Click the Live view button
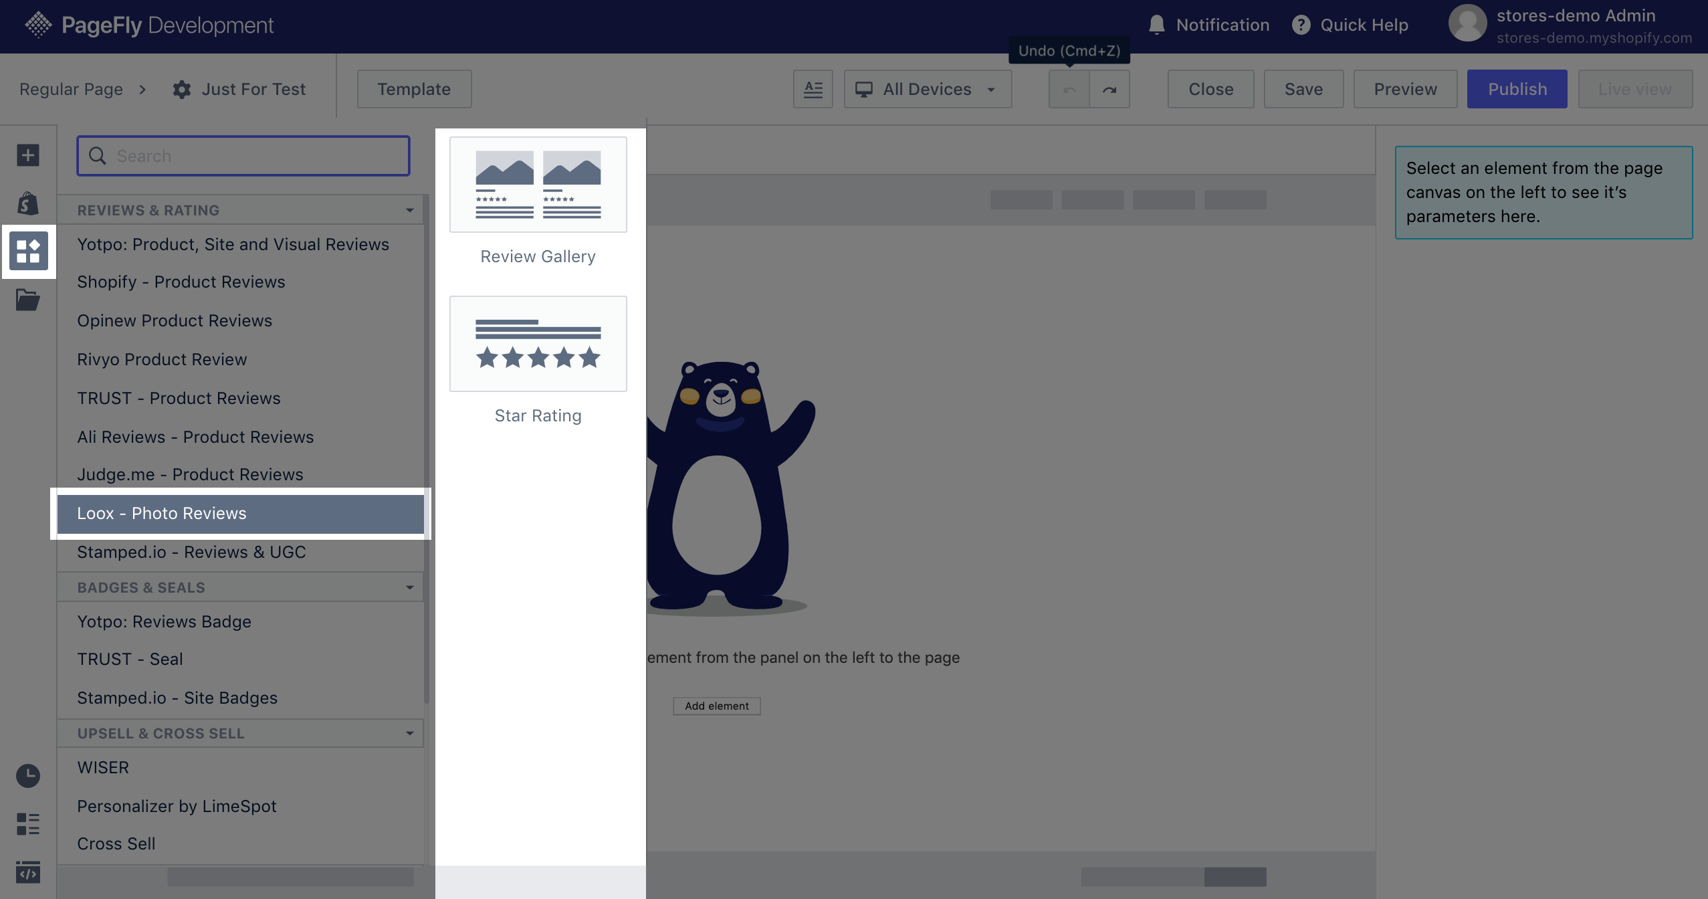The height and width of the screenshot is (899, 1708). click(1635, 89)
